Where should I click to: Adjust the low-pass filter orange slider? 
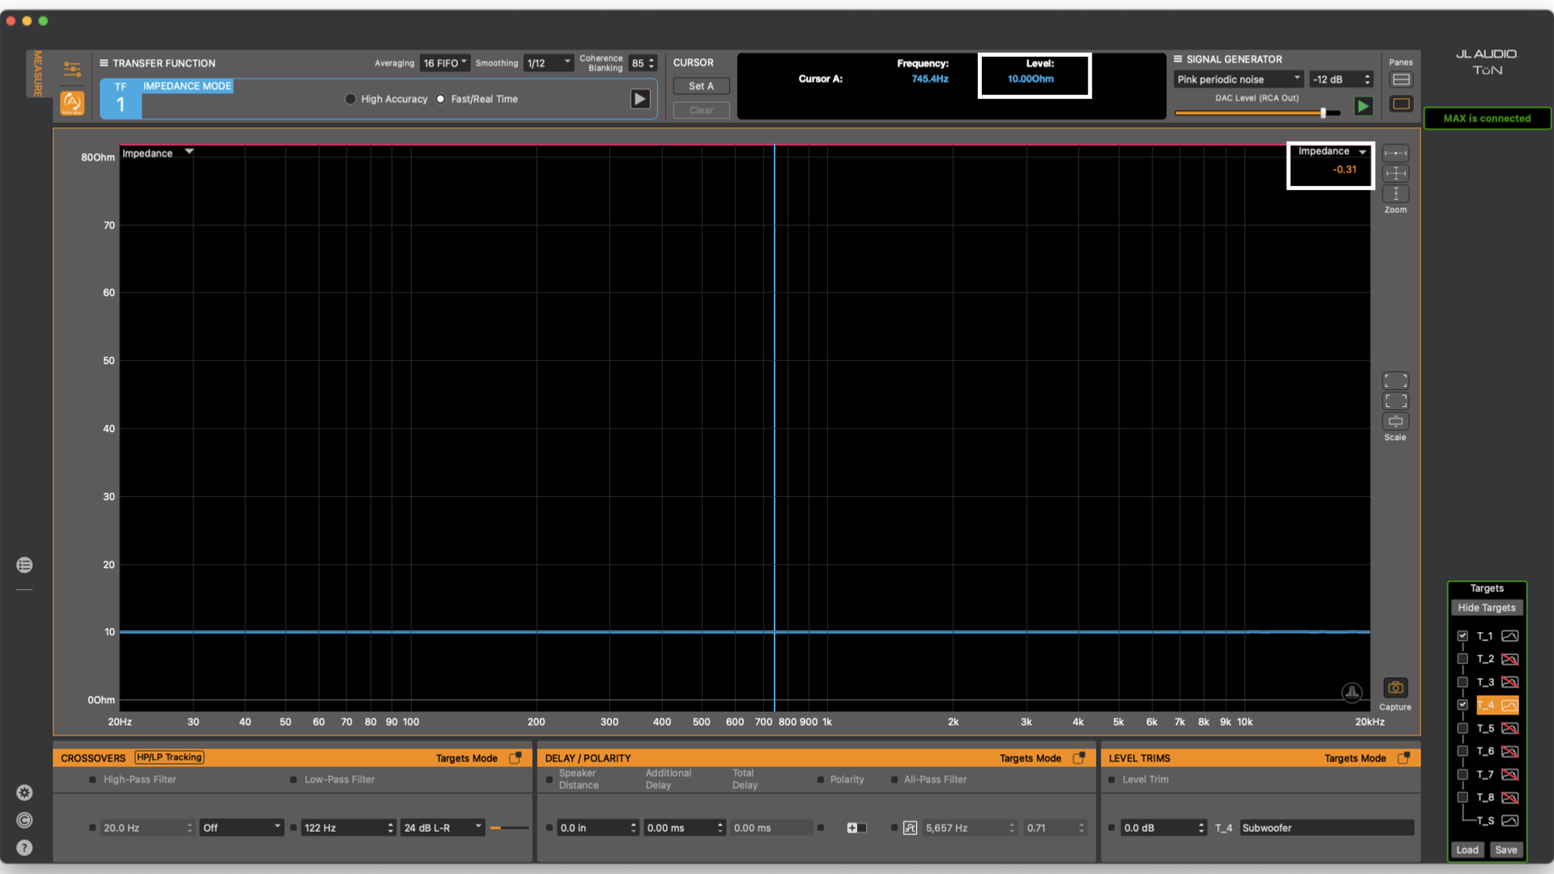click(509, 828)
